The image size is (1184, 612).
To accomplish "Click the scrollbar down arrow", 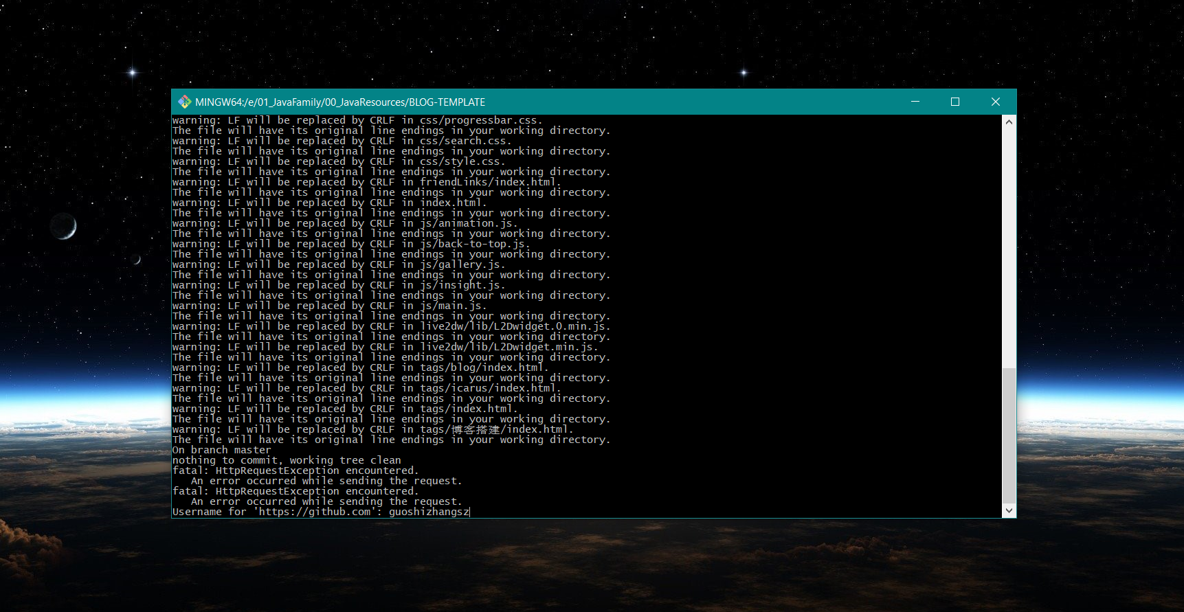I will coord(1009,510).
